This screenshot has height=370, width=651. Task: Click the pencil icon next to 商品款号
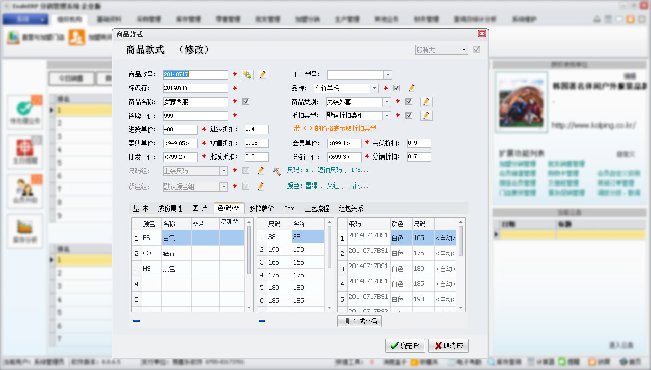263,75
